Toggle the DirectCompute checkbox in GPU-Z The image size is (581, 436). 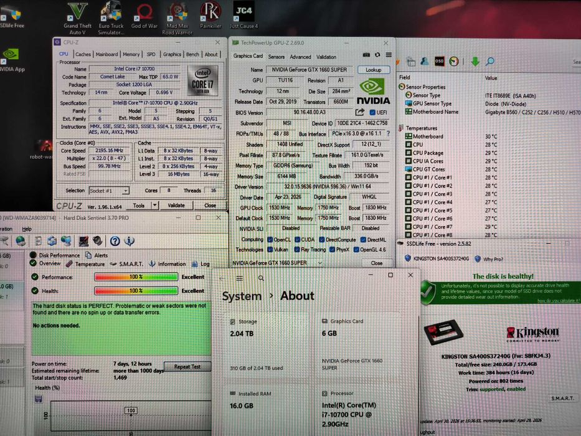tap(321, 240)
